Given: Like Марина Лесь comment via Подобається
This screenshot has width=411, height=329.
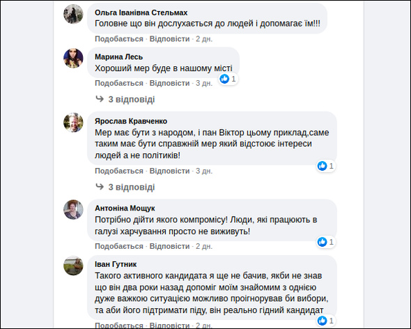Looking at the screenshot, I should [119, 83].
